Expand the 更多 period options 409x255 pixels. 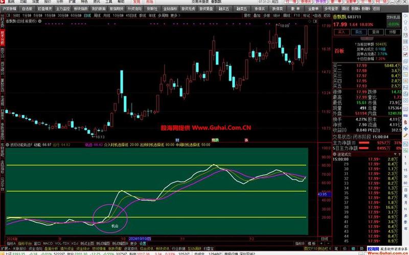175,16
